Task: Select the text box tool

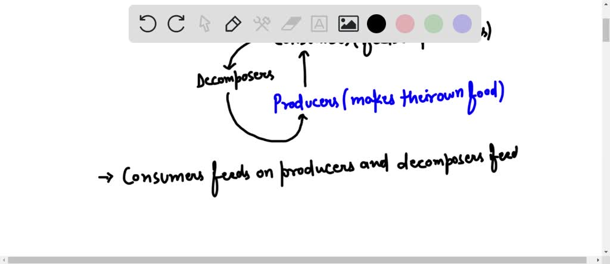Action: pos(319,24)
